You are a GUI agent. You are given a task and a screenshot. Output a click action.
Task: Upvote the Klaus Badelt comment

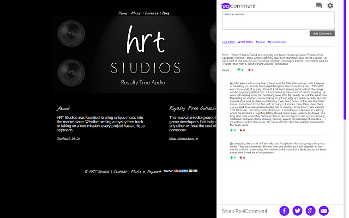pyautogui.click(x=238, y=70)
